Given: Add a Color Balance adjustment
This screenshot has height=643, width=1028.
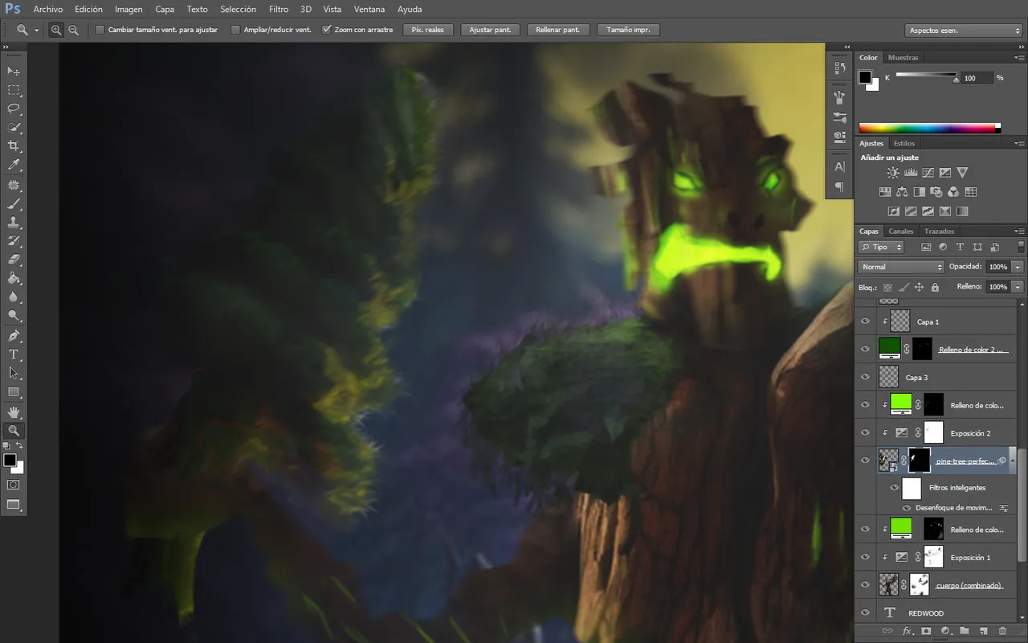Looking at the screenshot, I should click(902, 192).
